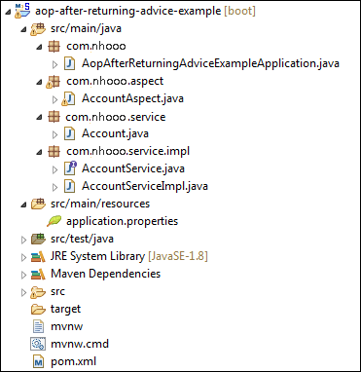This screenshot has height=372, width=361.
Task: Collapse the com.nhooo.aspect package
Action: coord(40,82)
